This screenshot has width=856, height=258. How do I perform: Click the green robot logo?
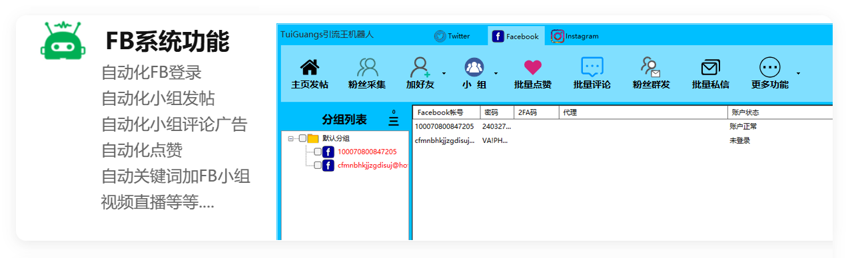tap(63, 40)
